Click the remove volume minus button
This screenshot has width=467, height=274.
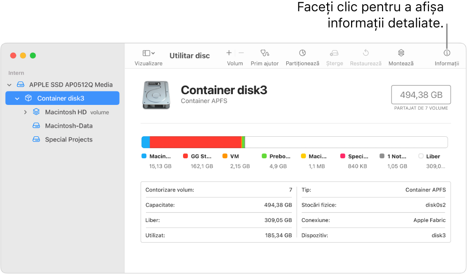(241, 53)
